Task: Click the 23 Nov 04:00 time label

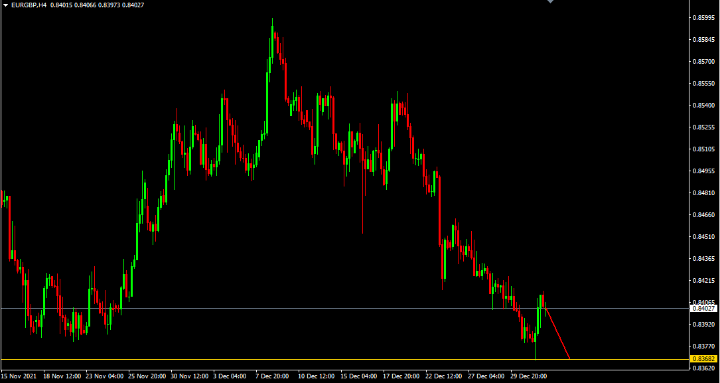Action: (x=104, y=376)
